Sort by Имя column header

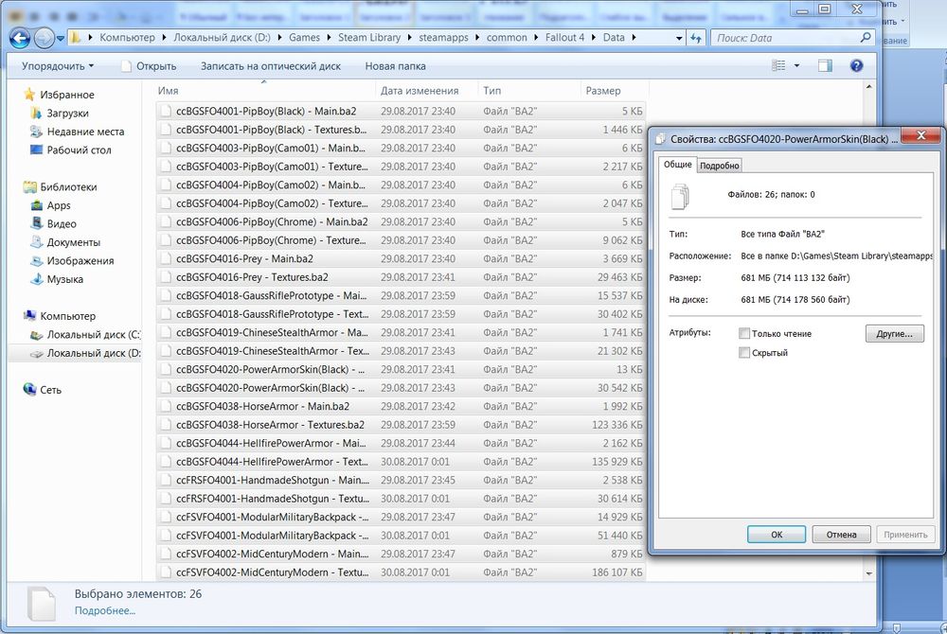[264, 91]
